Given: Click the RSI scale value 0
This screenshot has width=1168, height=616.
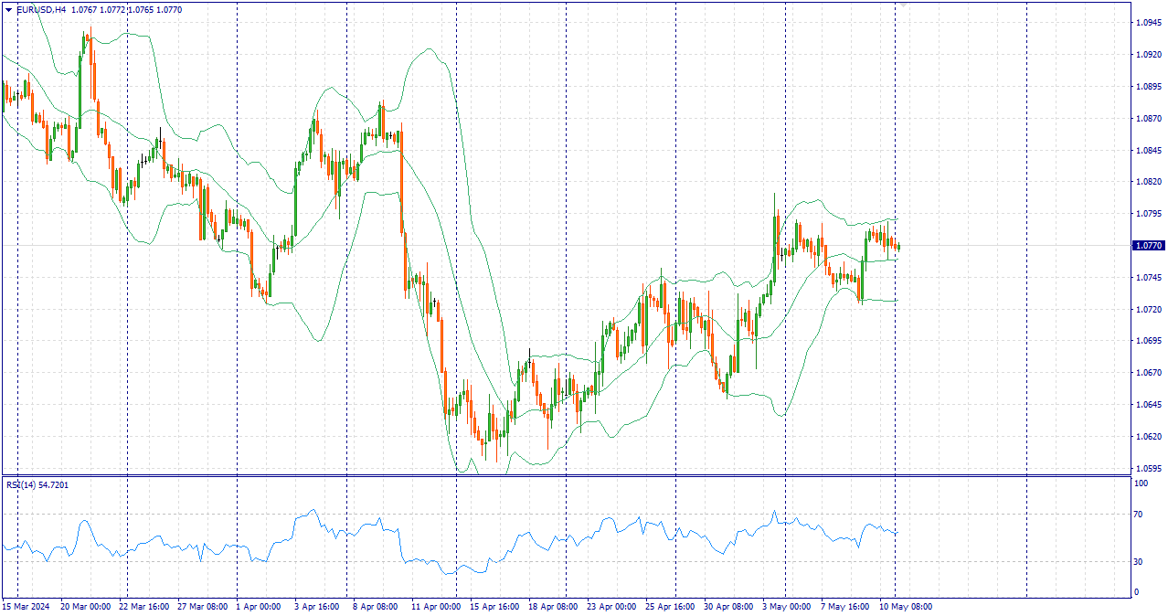Looking at the screenshot, I should tap(1137, 592).
